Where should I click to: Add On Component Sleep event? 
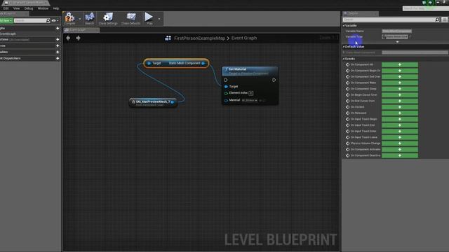(400, 89)
